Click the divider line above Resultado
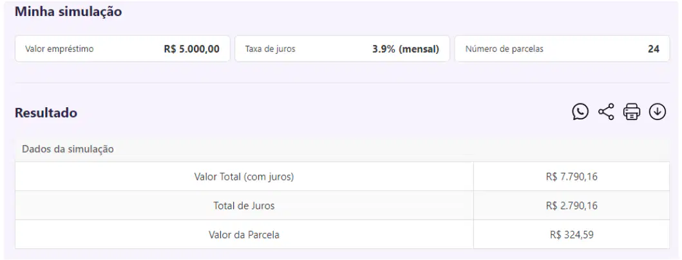Image resolution: width=682 pixels, height=260 pixels. click(342, 82)
